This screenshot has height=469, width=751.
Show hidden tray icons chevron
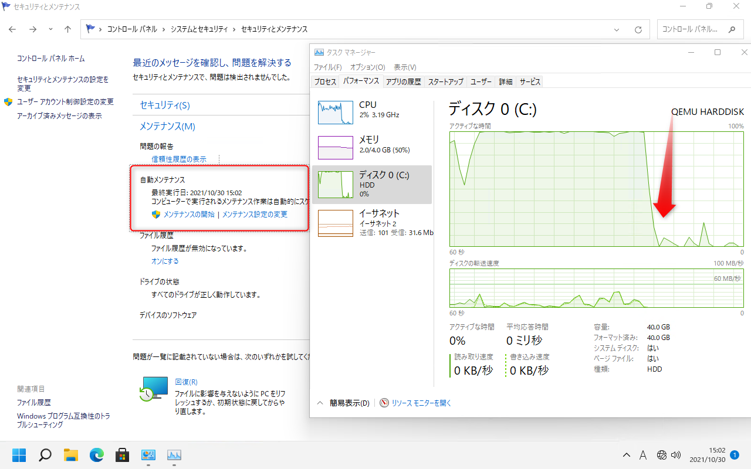coord(627,455)
